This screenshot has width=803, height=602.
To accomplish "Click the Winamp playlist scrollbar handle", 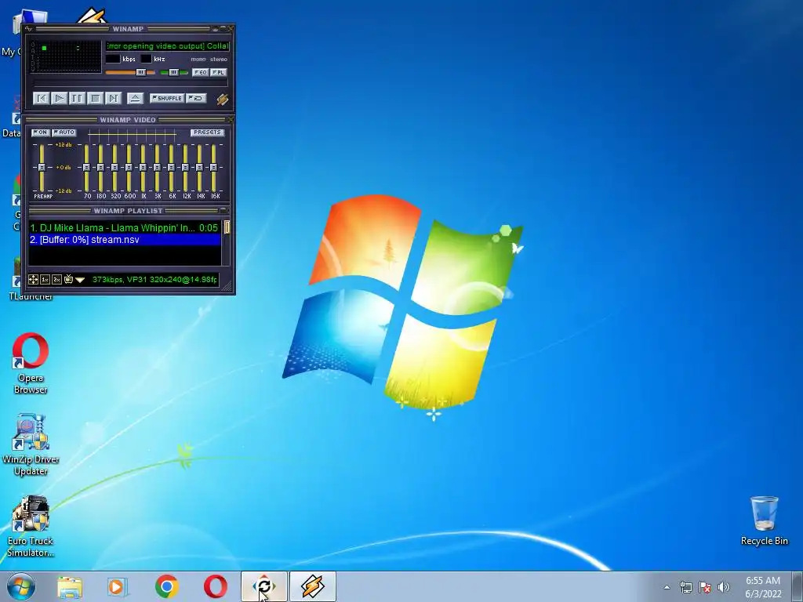I will [227, 227].
